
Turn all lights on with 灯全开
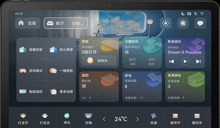tap(23, 119)
